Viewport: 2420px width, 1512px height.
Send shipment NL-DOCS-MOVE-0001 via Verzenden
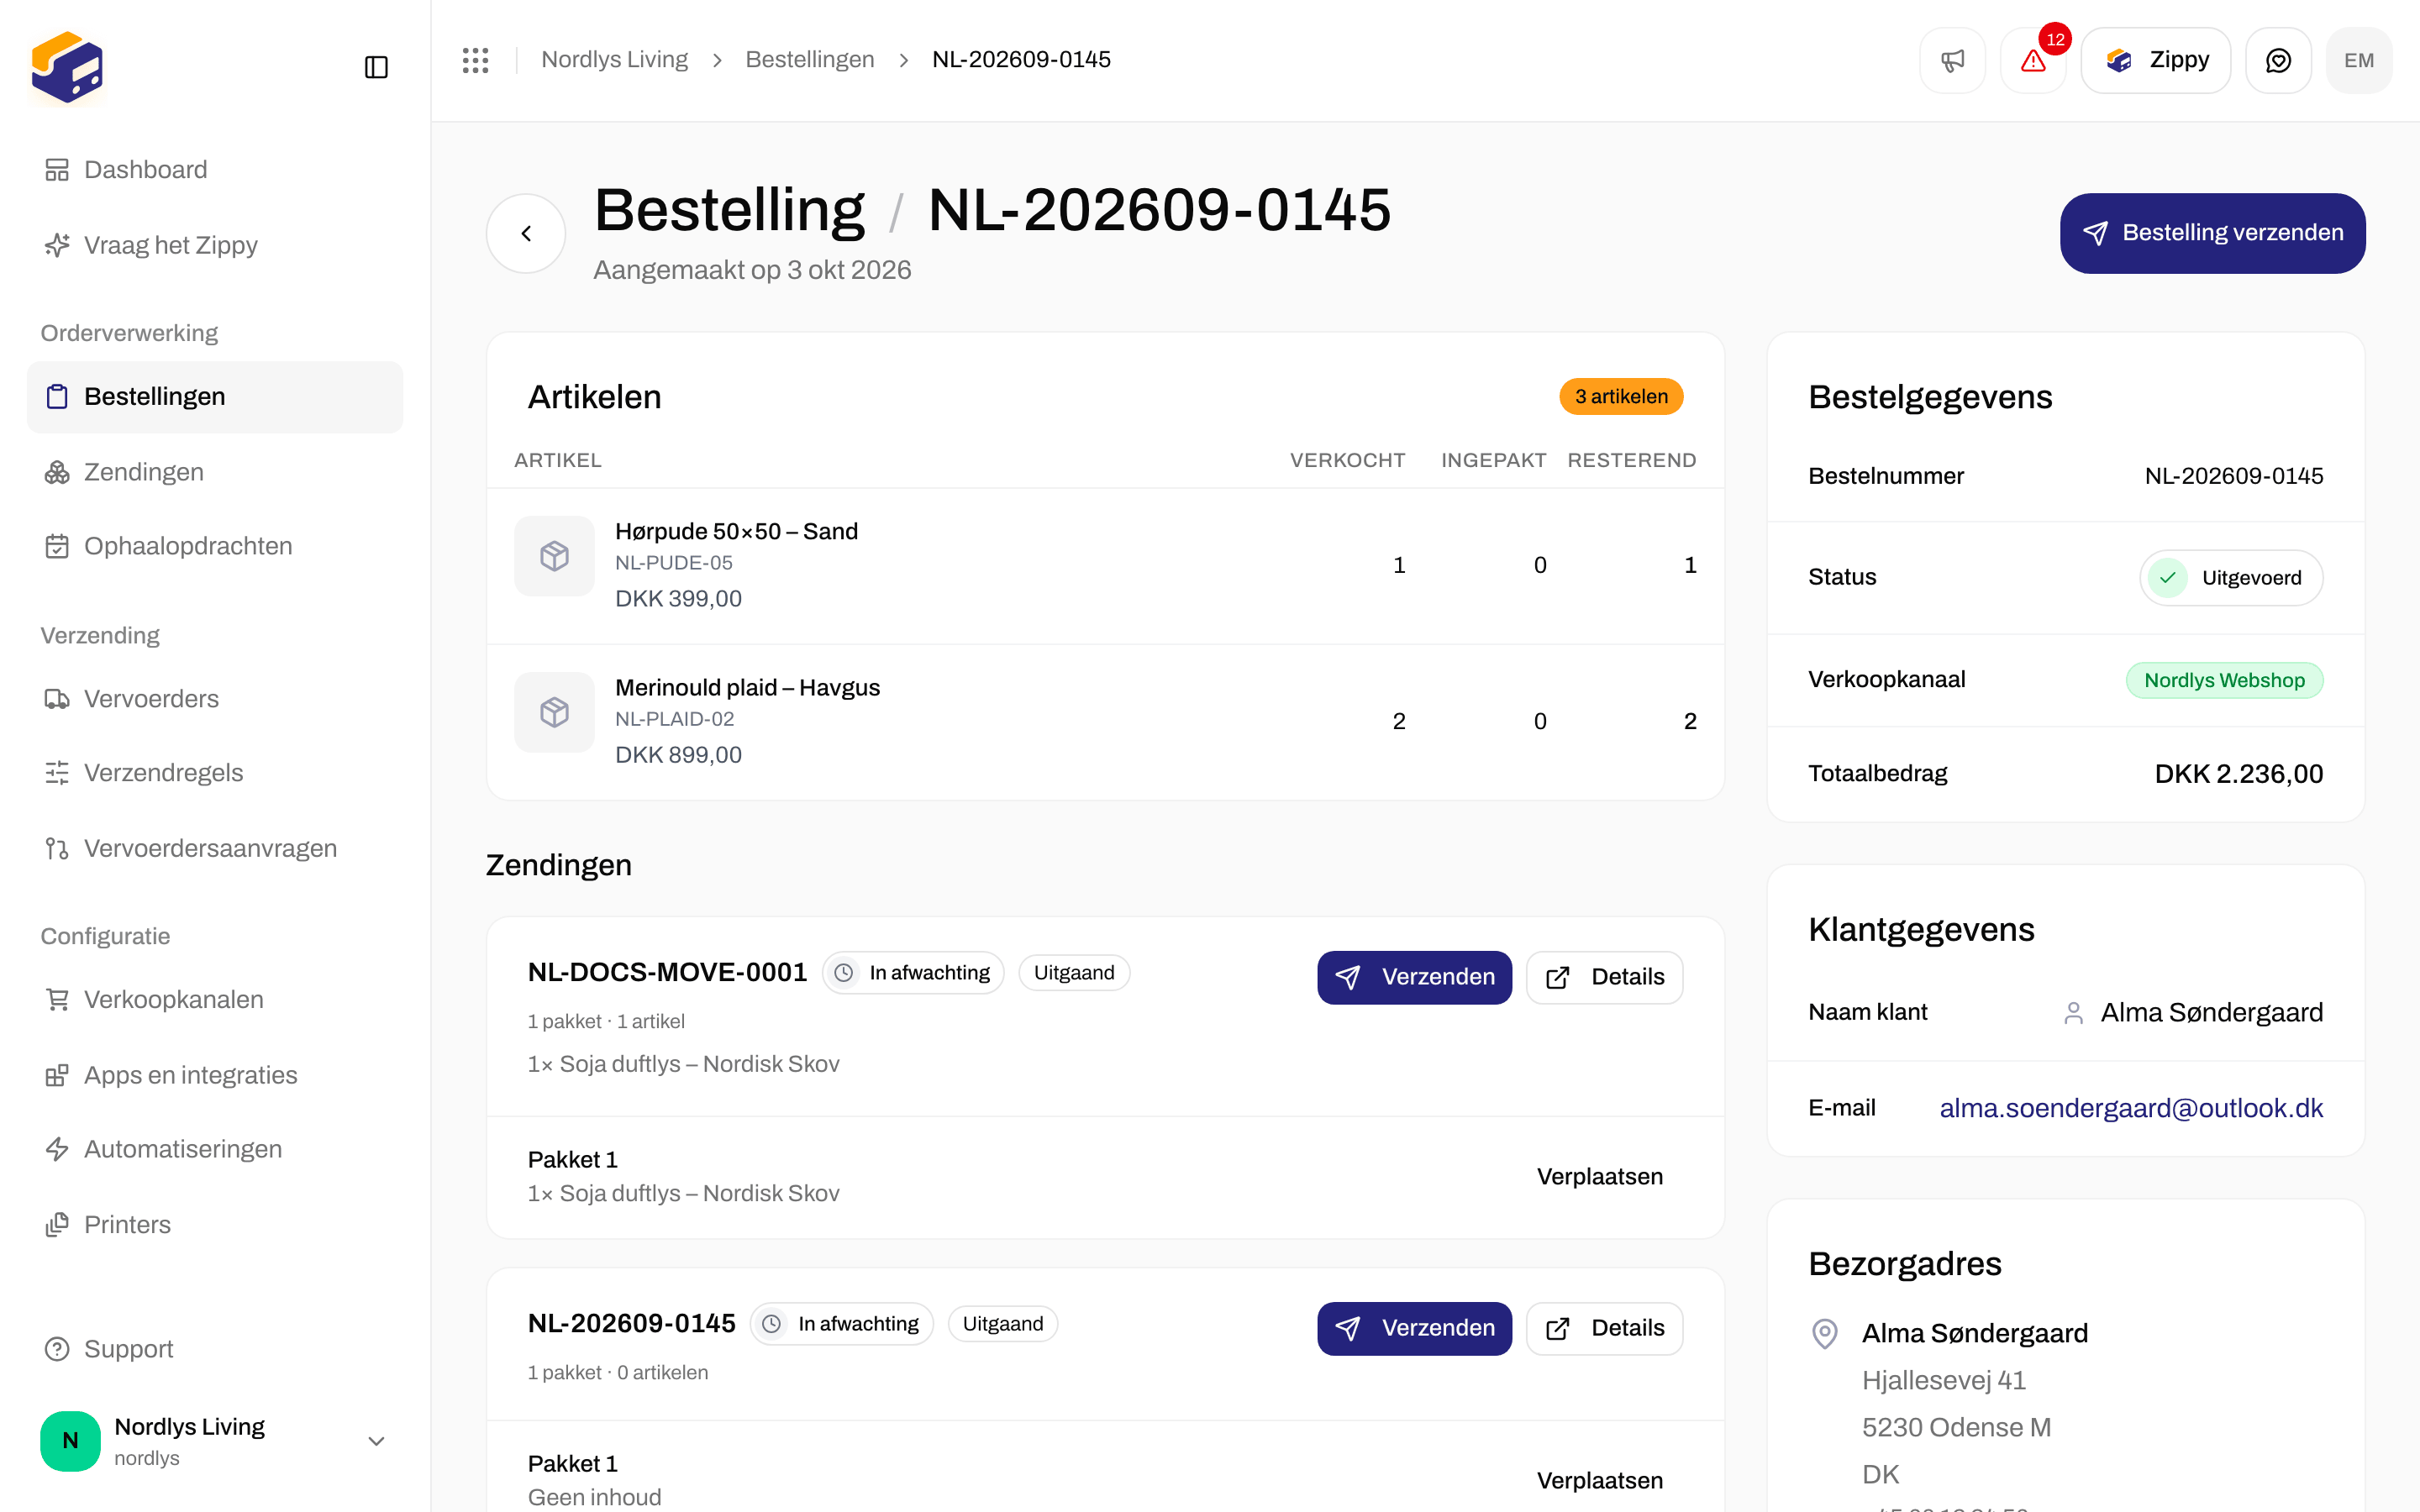pyautogui.click(x=1414, y=977)
